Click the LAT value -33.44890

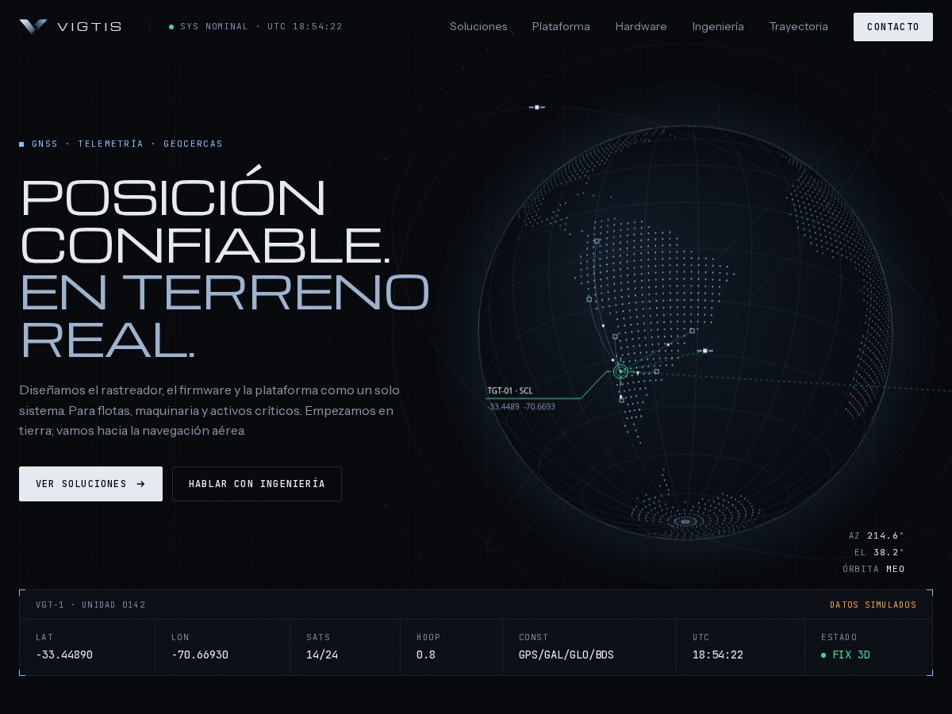[64, 655]
